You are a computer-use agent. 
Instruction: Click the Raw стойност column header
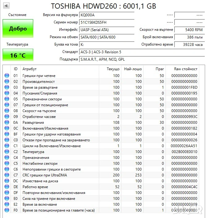click(185, 69)
